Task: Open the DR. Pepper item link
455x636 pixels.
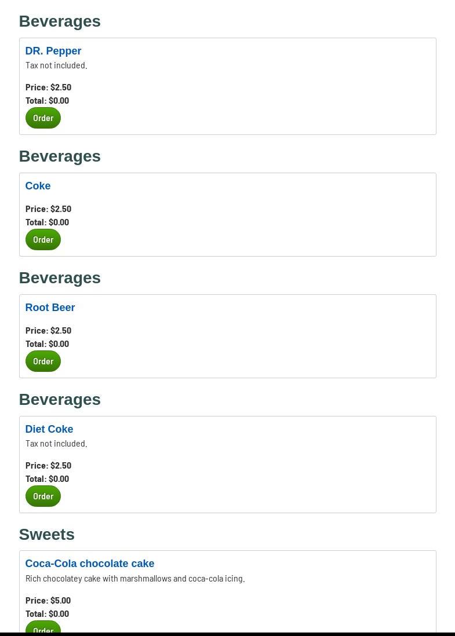Action: [x=53, y=51]
